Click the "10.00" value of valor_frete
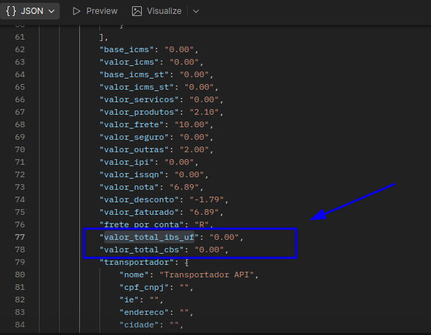Image resolution: width=431 pixels, height=335 pixels. [192, 124]
